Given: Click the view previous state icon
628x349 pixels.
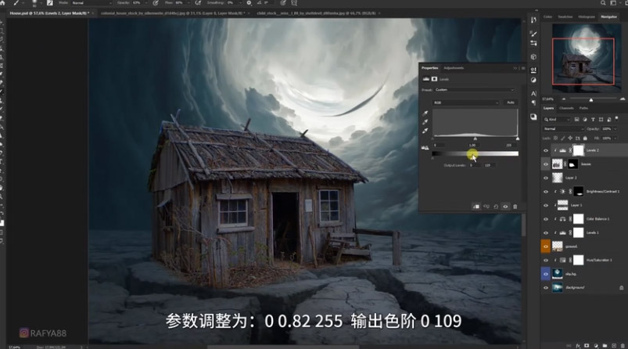Looking at the screenshot, I should (485, 206).
